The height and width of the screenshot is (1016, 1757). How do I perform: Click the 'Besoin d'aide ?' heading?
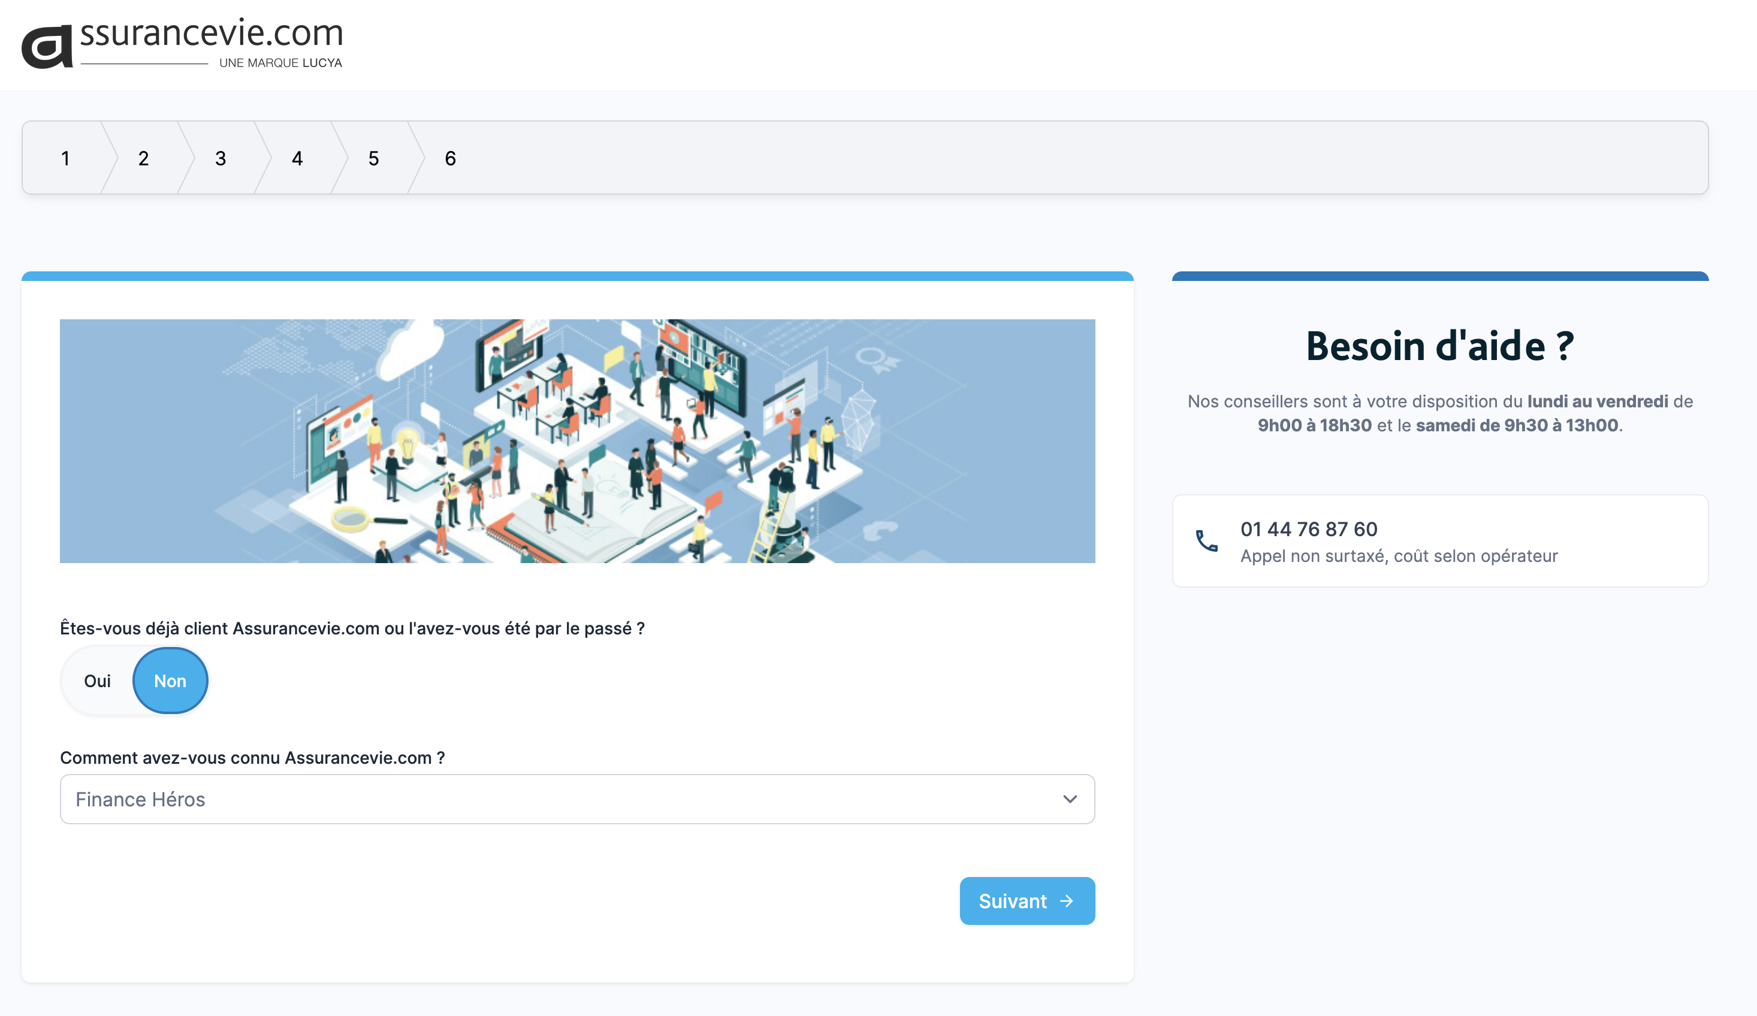click(x=1440, y=346)
